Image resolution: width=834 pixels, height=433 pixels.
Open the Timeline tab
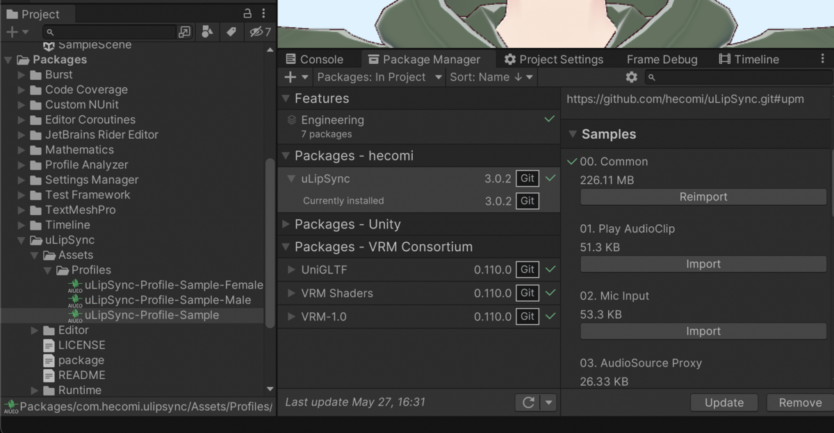pos(749,60)
